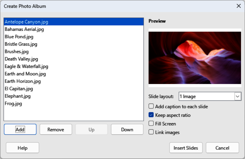Enable Add caption to each slide

151,106
